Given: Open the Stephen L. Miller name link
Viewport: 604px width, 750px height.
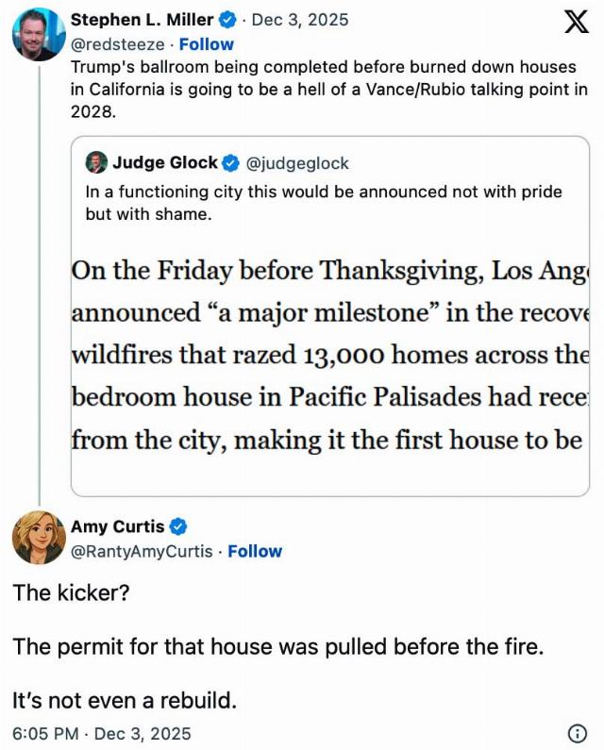Looking at the screenshot, I should click(143, 20).
